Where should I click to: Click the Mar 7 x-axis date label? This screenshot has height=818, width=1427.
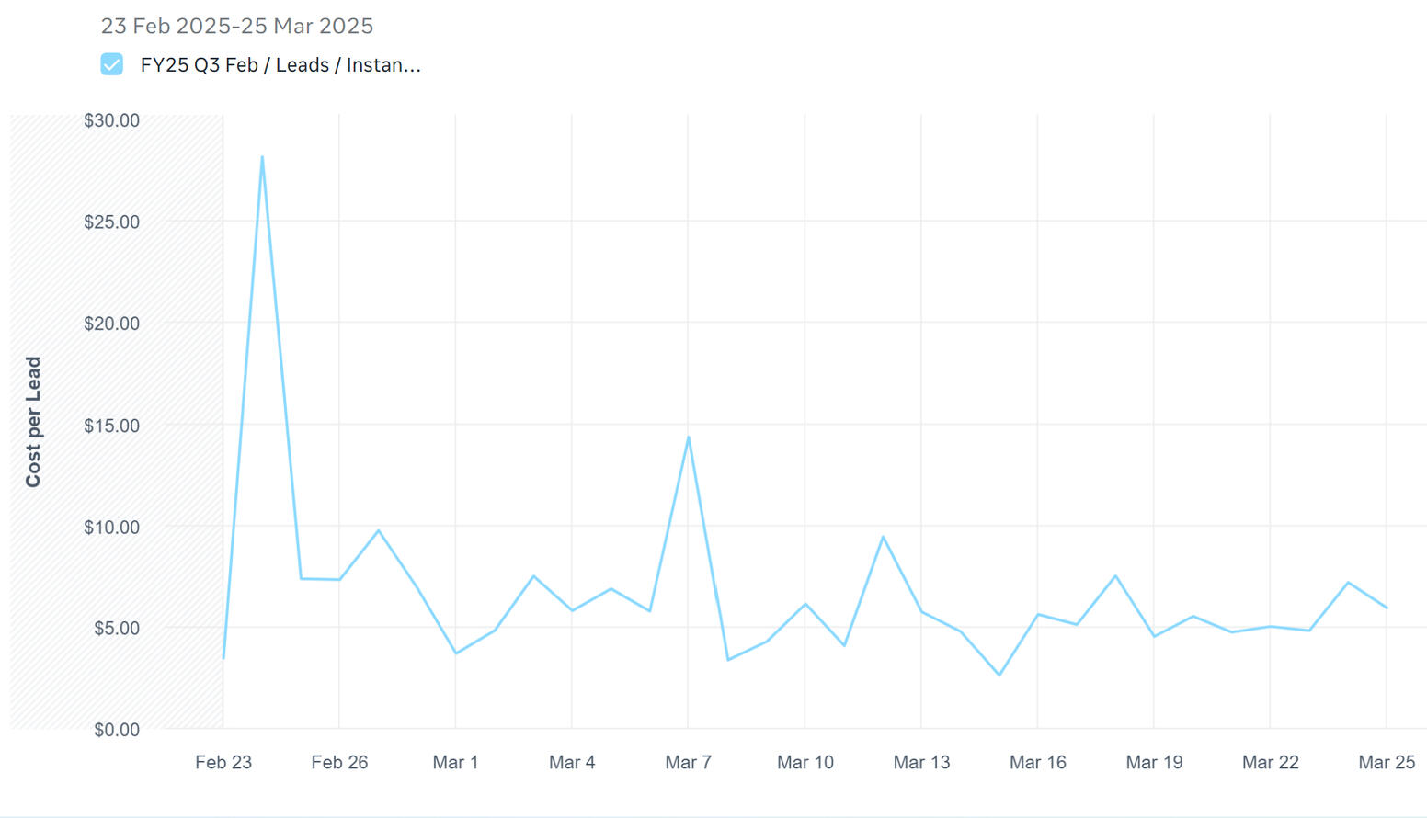point(688,762)
